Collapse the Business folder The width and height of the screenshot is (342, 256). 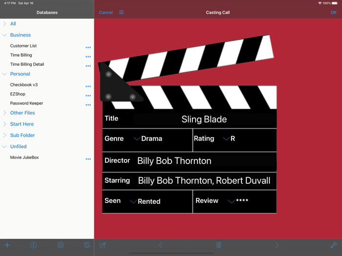point(4,35)
